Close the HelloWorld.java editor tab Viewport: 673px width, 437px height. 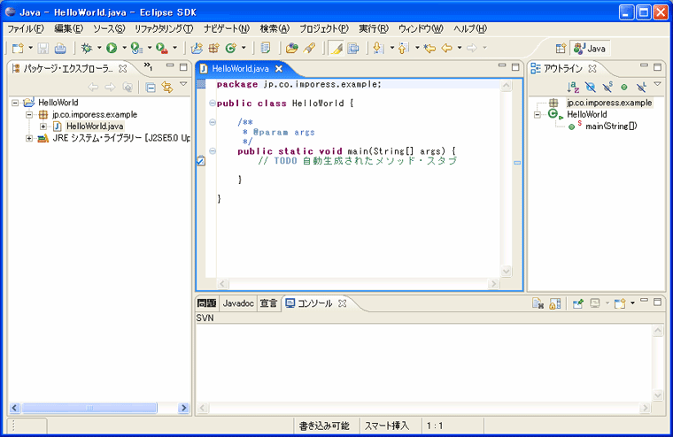[x=279, y=69]
